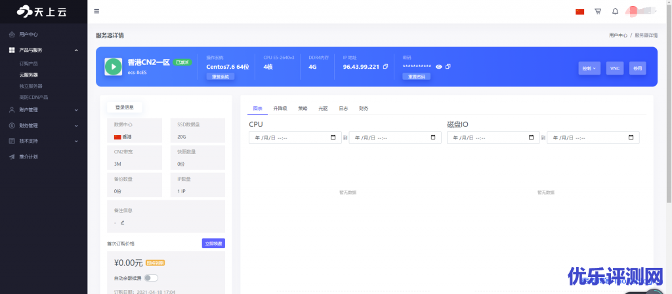Copy the IP address 96.43.99.221
The height and width of the screenshot is (294, 672).
(386, 67)
